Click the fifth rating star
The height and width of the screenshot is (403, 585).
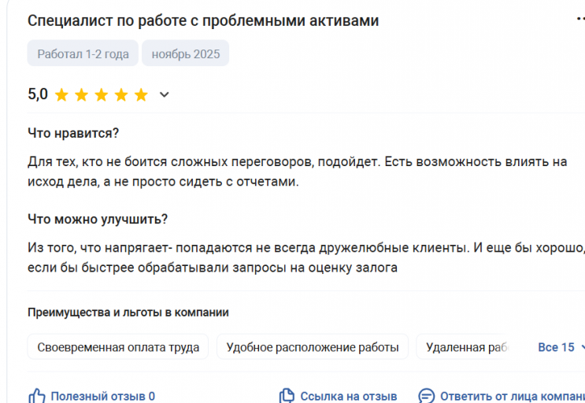(x=141, y=95)
